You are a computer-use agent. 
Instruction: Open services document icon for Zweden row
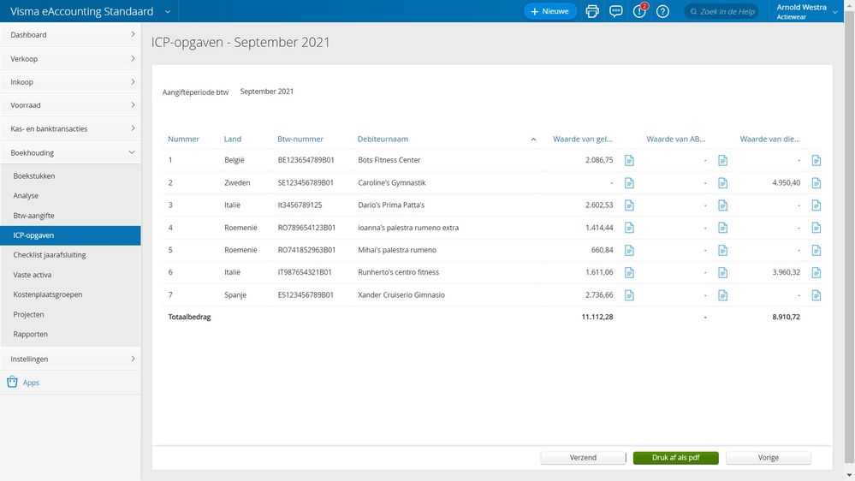point(816,182)
